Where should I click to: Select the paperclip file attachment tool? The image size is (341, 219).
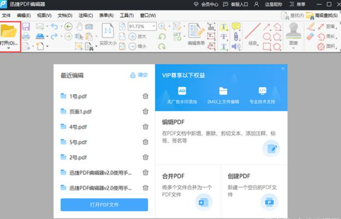pos(236,36)
